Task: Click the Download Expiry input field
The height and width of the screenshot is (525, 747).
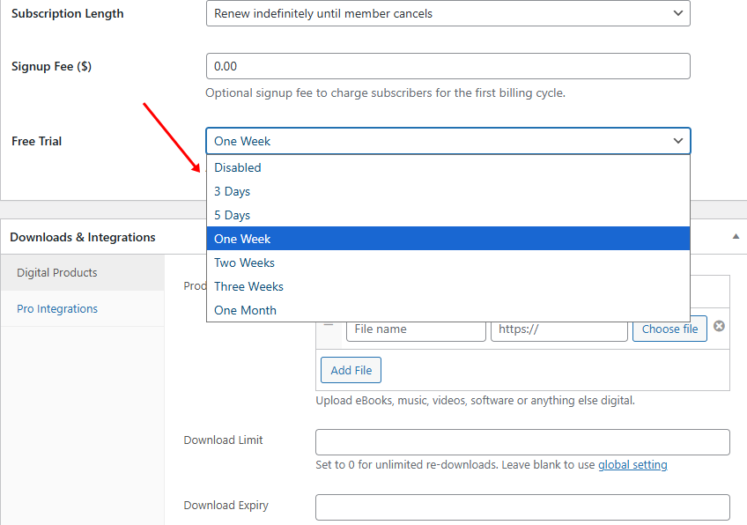Action: (522, 507)
